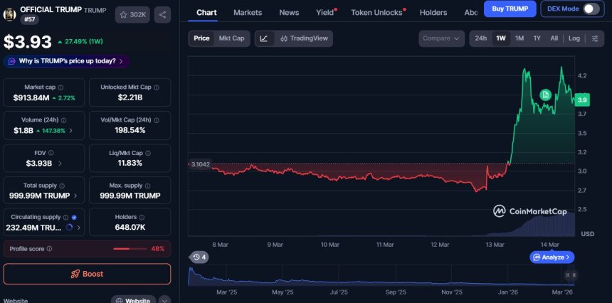Switch chart to Mkt Cap view
Viewport: 612px width, 303px height.
click(x=231, y=38)
